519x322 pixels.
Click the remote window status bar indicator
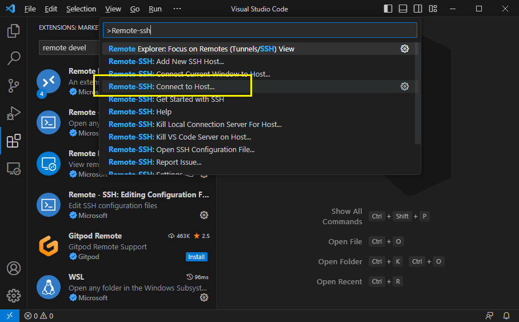(10, 316)
